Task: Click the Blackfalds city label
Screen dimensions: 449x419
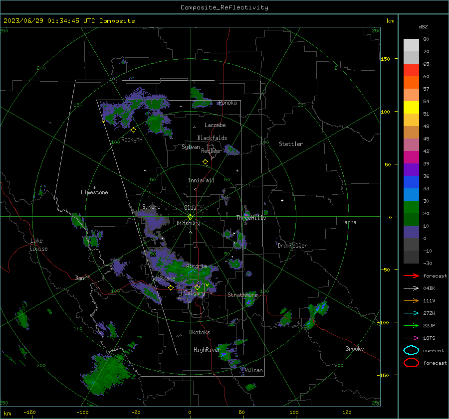Action: click(x=212, y=138)
